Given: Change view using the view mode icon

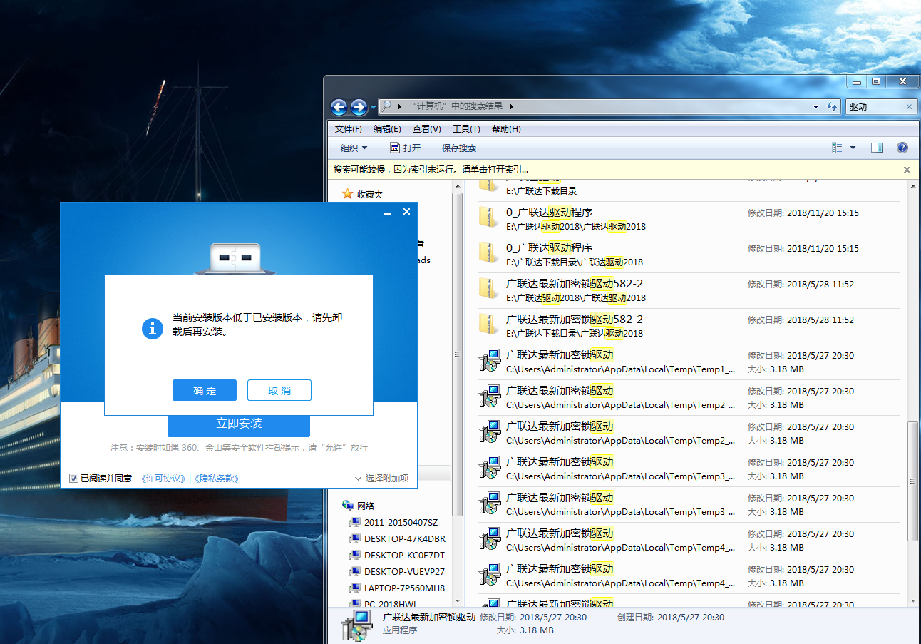Looking at the screenshot, I should coord(838,148).
